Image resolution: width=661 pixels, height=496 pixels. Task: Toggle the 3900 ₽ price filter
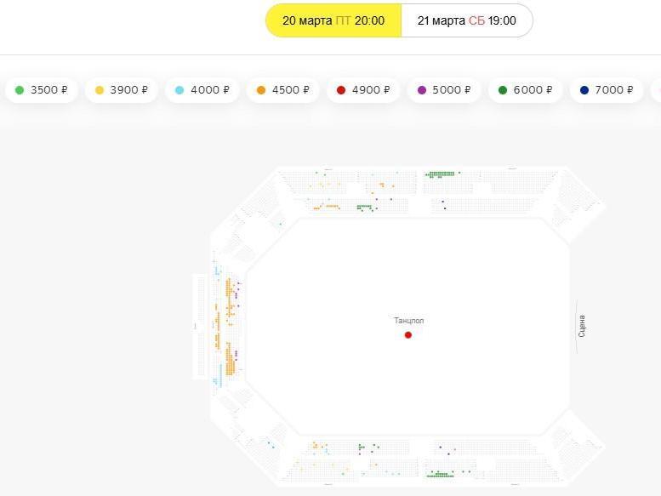coord(122,90)
